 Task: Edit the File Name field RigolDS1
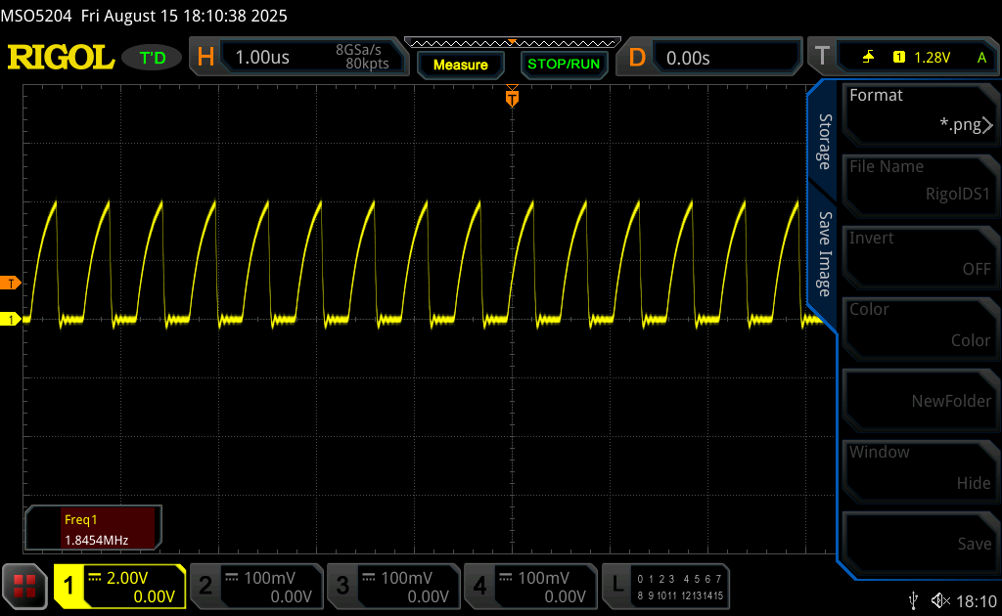[x=918, y=182]
